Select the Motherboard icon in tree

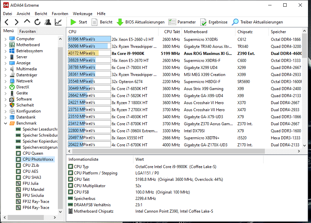[x=12, y=45]
